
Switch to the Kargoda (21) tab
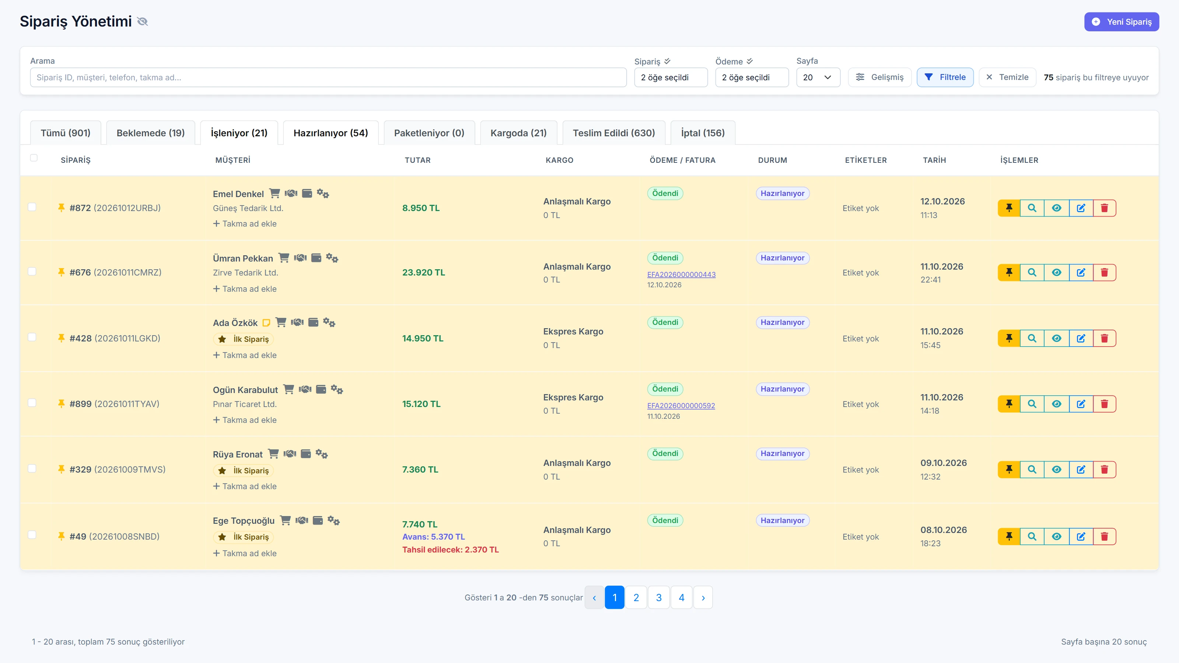point(518,133)
